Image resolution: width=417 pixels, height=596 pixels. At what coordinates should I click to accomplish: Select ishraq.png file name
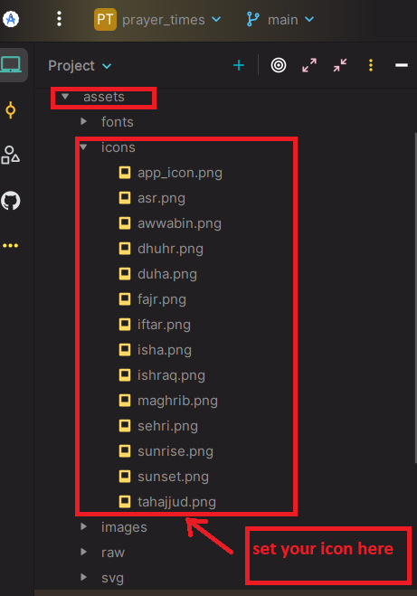171,375
